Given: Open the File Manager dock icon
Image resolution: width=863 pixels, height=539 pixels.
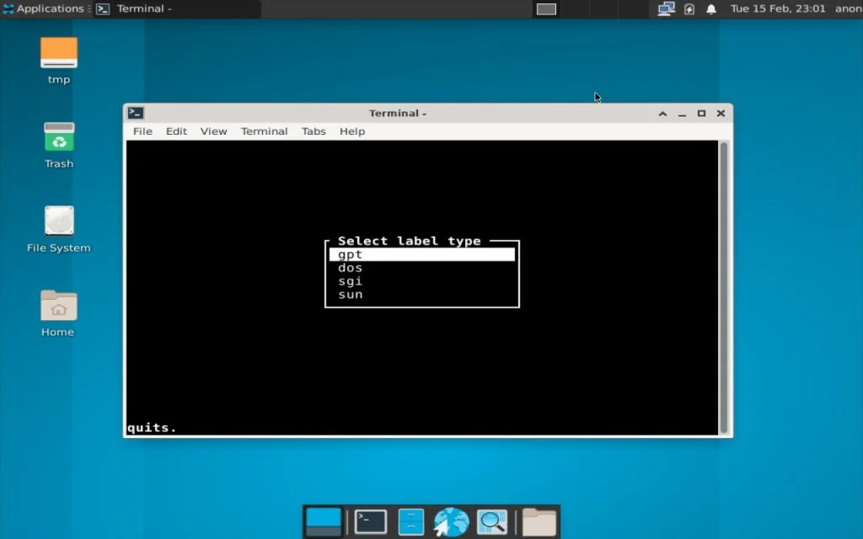Looking at the screenshot, I should 410,520.
